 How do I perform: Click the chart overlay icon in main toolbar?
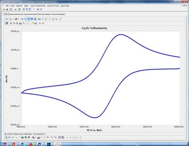point(11,9)
